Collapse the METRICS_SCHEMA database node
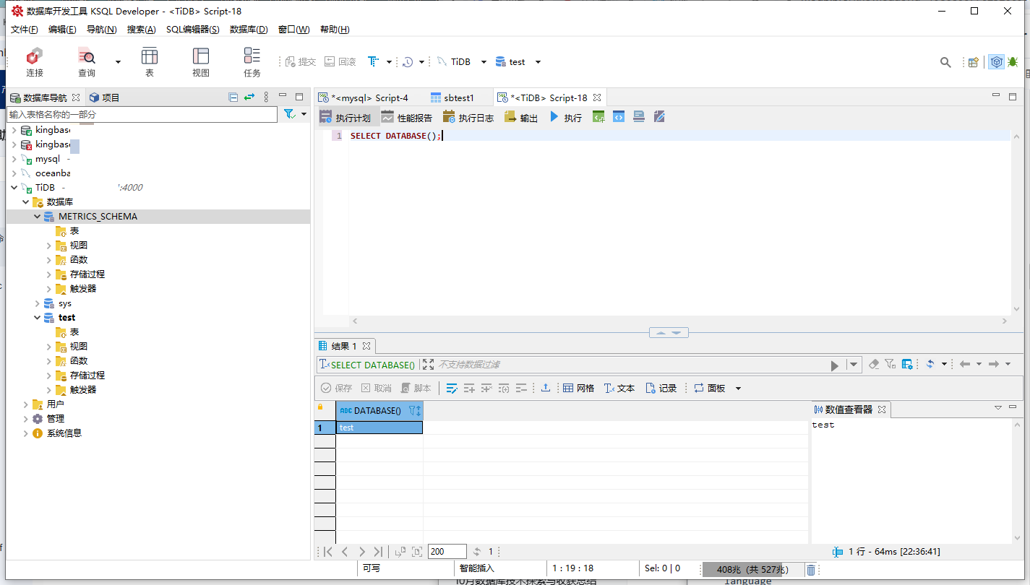This screenshot has height=585, width=1030. point(38,217)
